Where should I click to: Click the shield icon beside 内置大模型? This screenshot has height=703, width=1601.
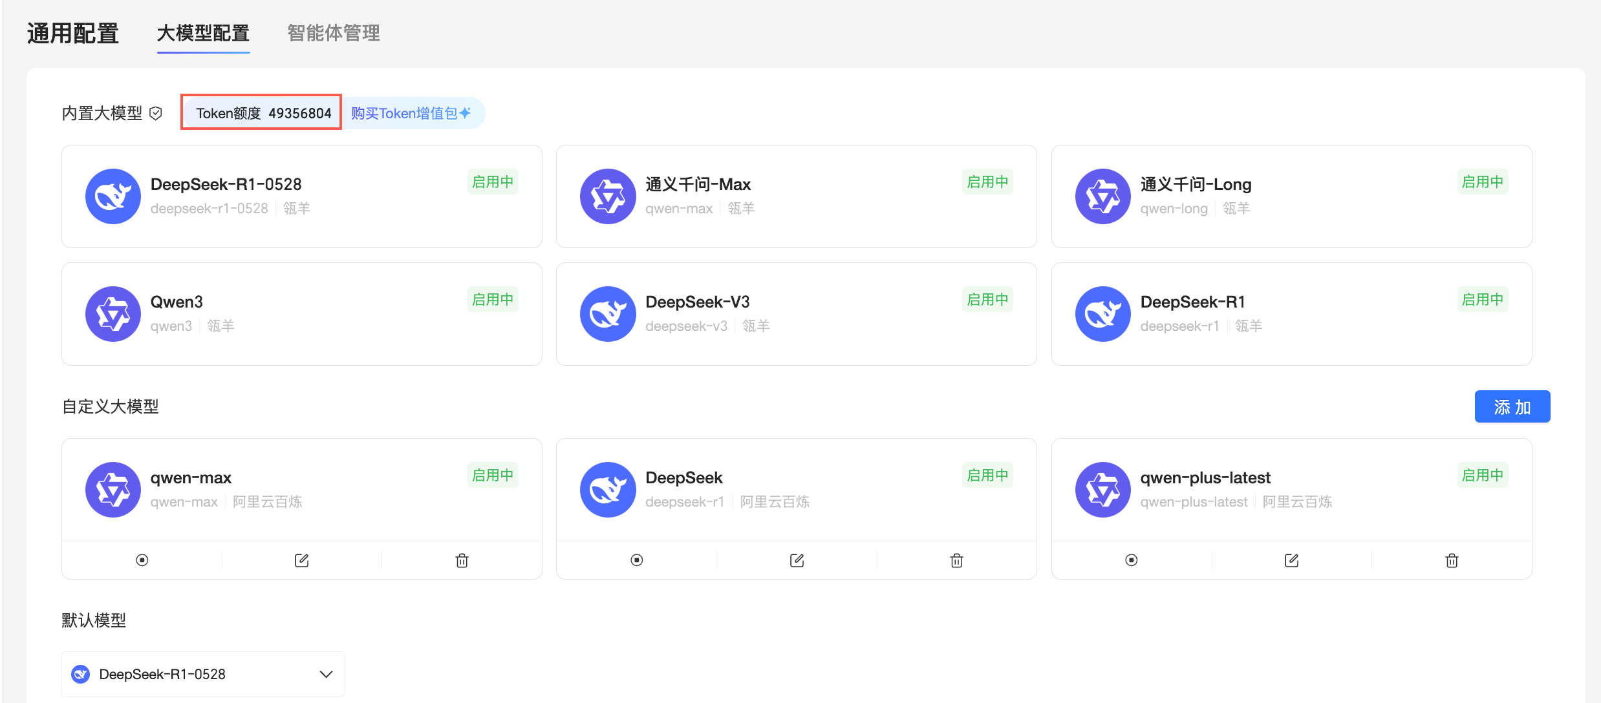pos(156,114)
